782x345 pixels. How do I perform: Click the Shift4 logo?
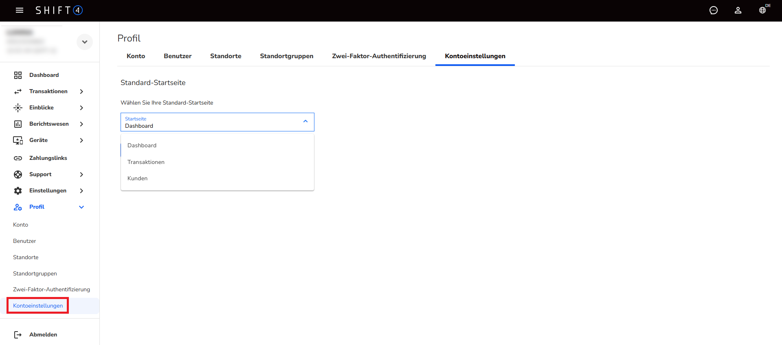[x=59, y=10]
